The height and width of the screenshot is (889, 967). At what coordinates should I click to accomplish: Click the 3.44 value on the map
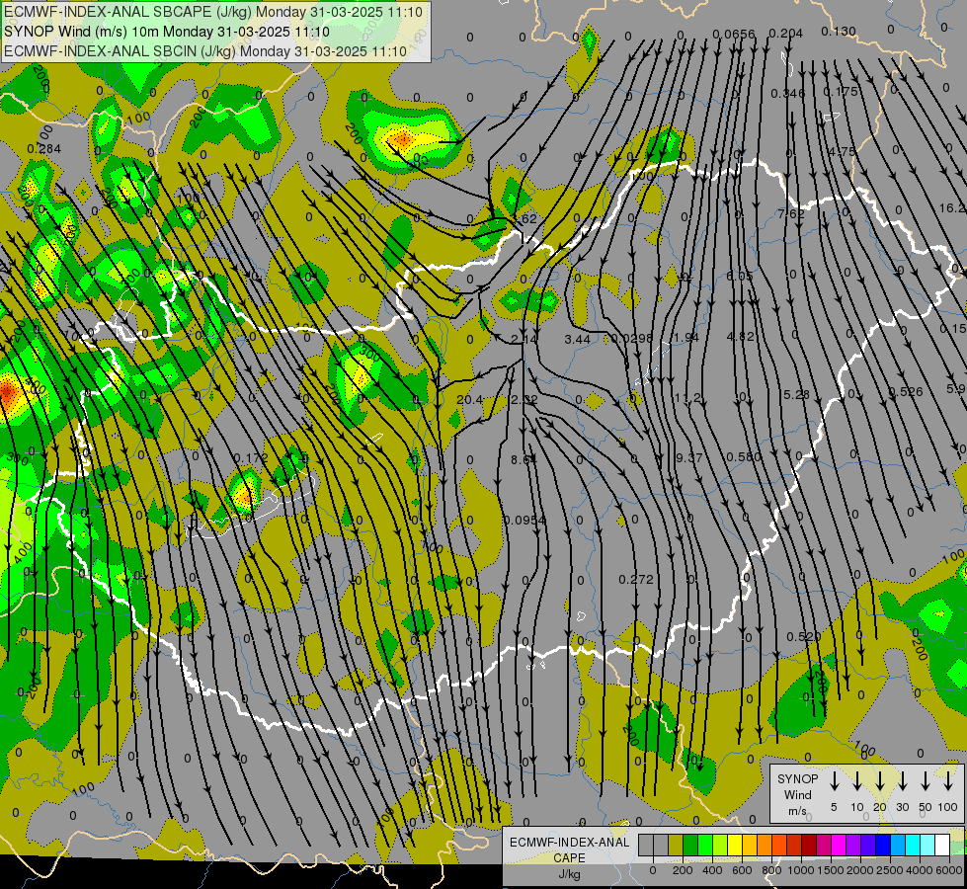click(x=577, y=340)
